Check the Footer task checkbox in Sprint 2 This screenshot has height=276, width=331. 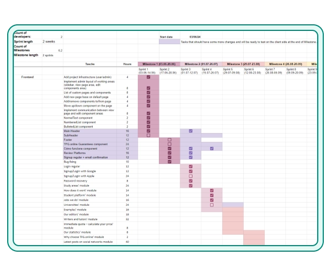(x=169, y=140)
